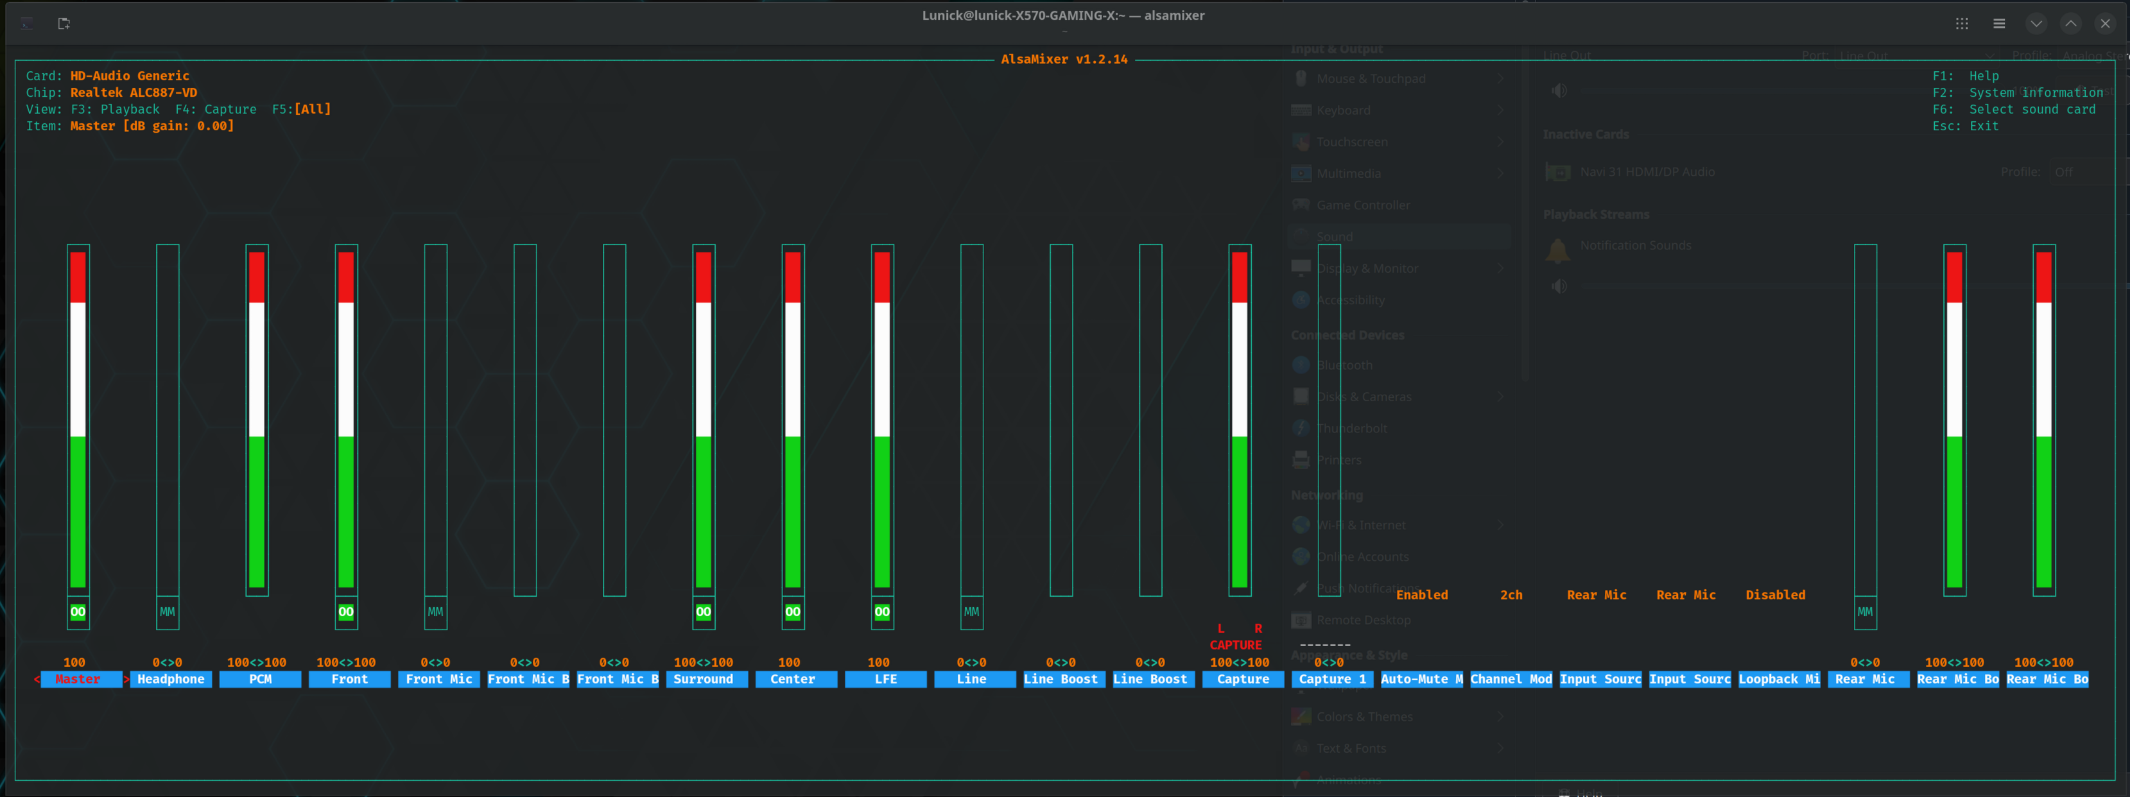Click the red CAPTURE indicator above Capture

pos(1235,645)
